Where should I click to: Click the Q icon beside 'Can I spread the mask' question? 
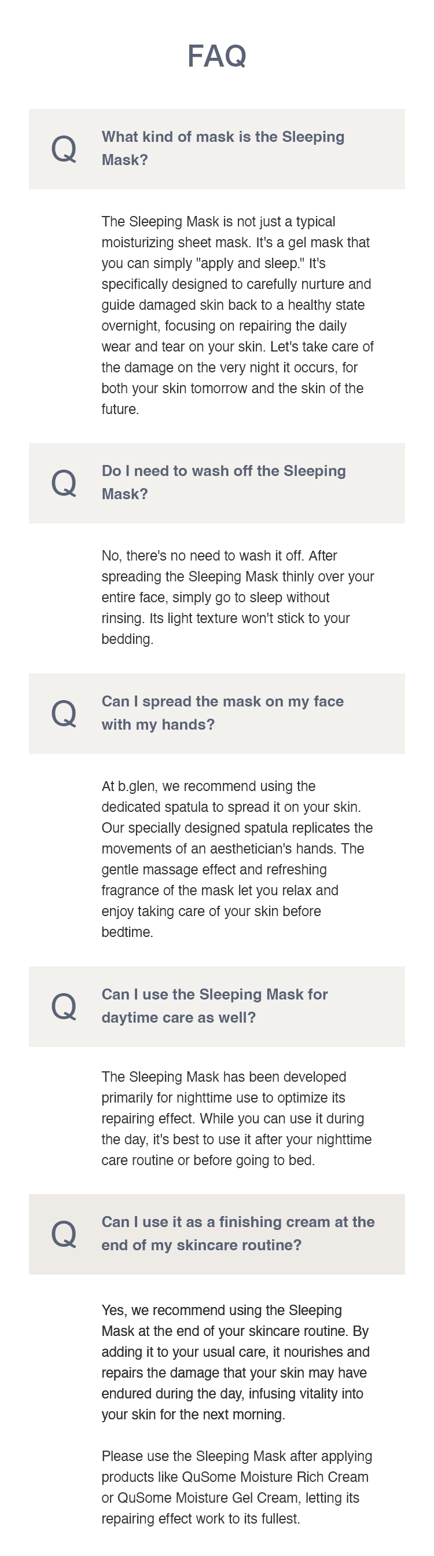(x=64, y=713)
